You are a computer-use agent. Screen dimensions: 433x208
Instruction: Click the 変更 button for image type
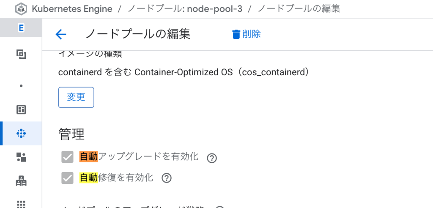tap(76, 97)
